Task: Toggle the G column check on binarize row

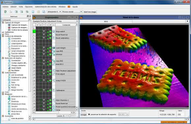Action: (41, 55)
